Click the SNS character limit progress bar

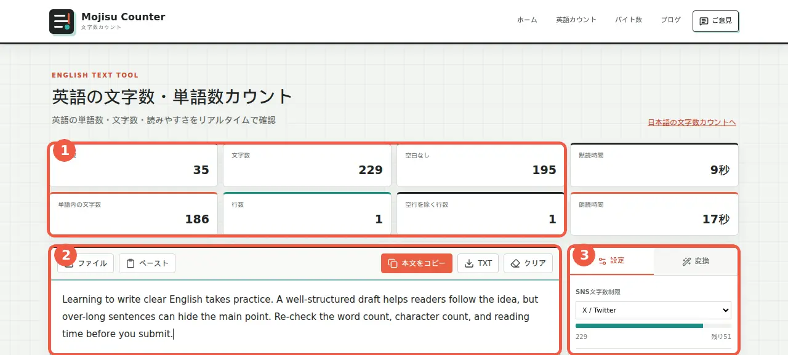(x=653, y=325)
